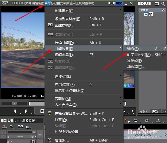Screen dimensions: 167x143
Task: Click the search magnifier in bin panel
Action: point(163,4)
